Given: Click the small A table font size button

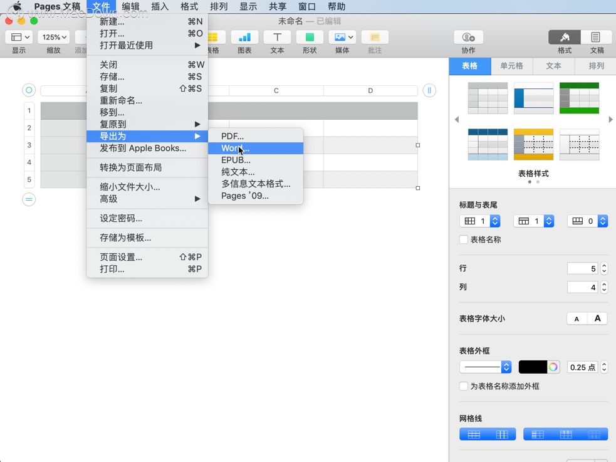Looking at the screenshot, I should [577, 318].
